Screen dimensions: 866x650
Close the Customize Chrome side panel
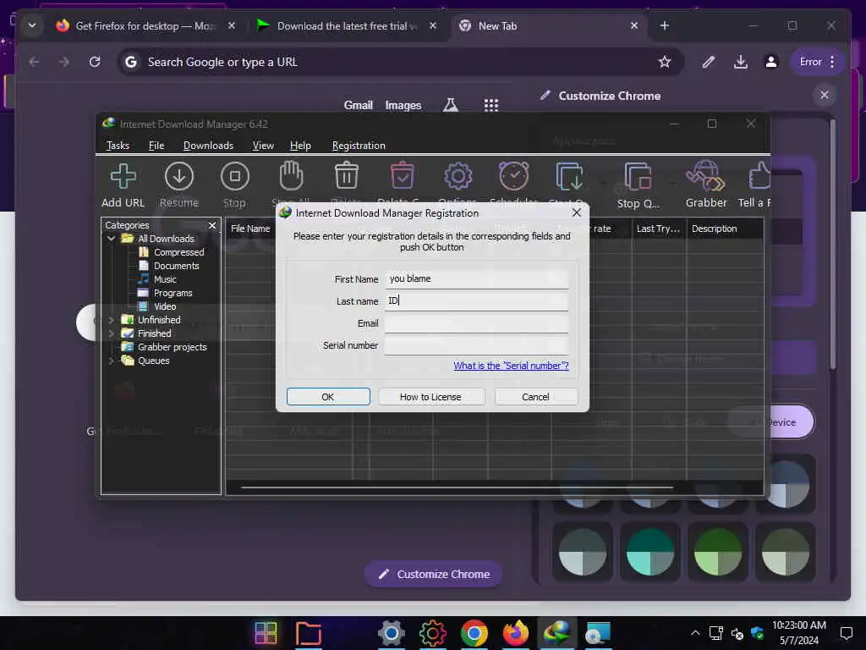(x=824, y=95)
